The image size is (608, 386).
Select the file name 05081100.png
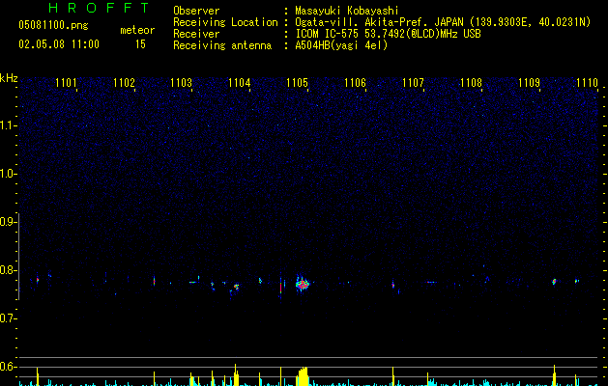[x=53, y=26]
